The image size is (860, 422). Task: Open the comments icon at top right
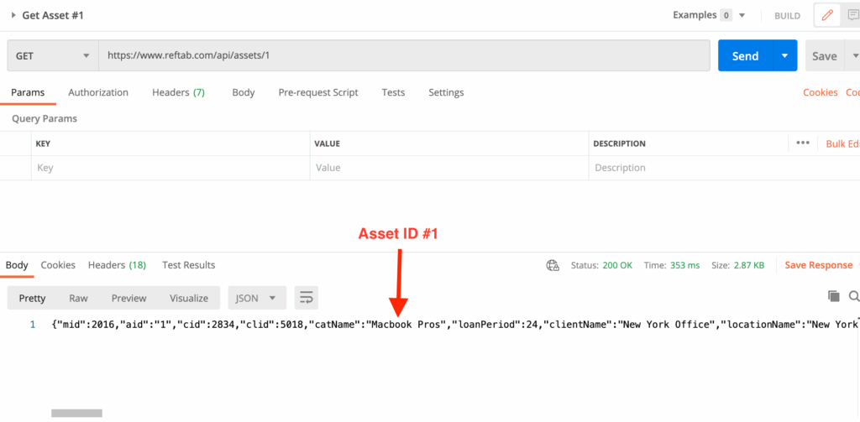[852, 15]
